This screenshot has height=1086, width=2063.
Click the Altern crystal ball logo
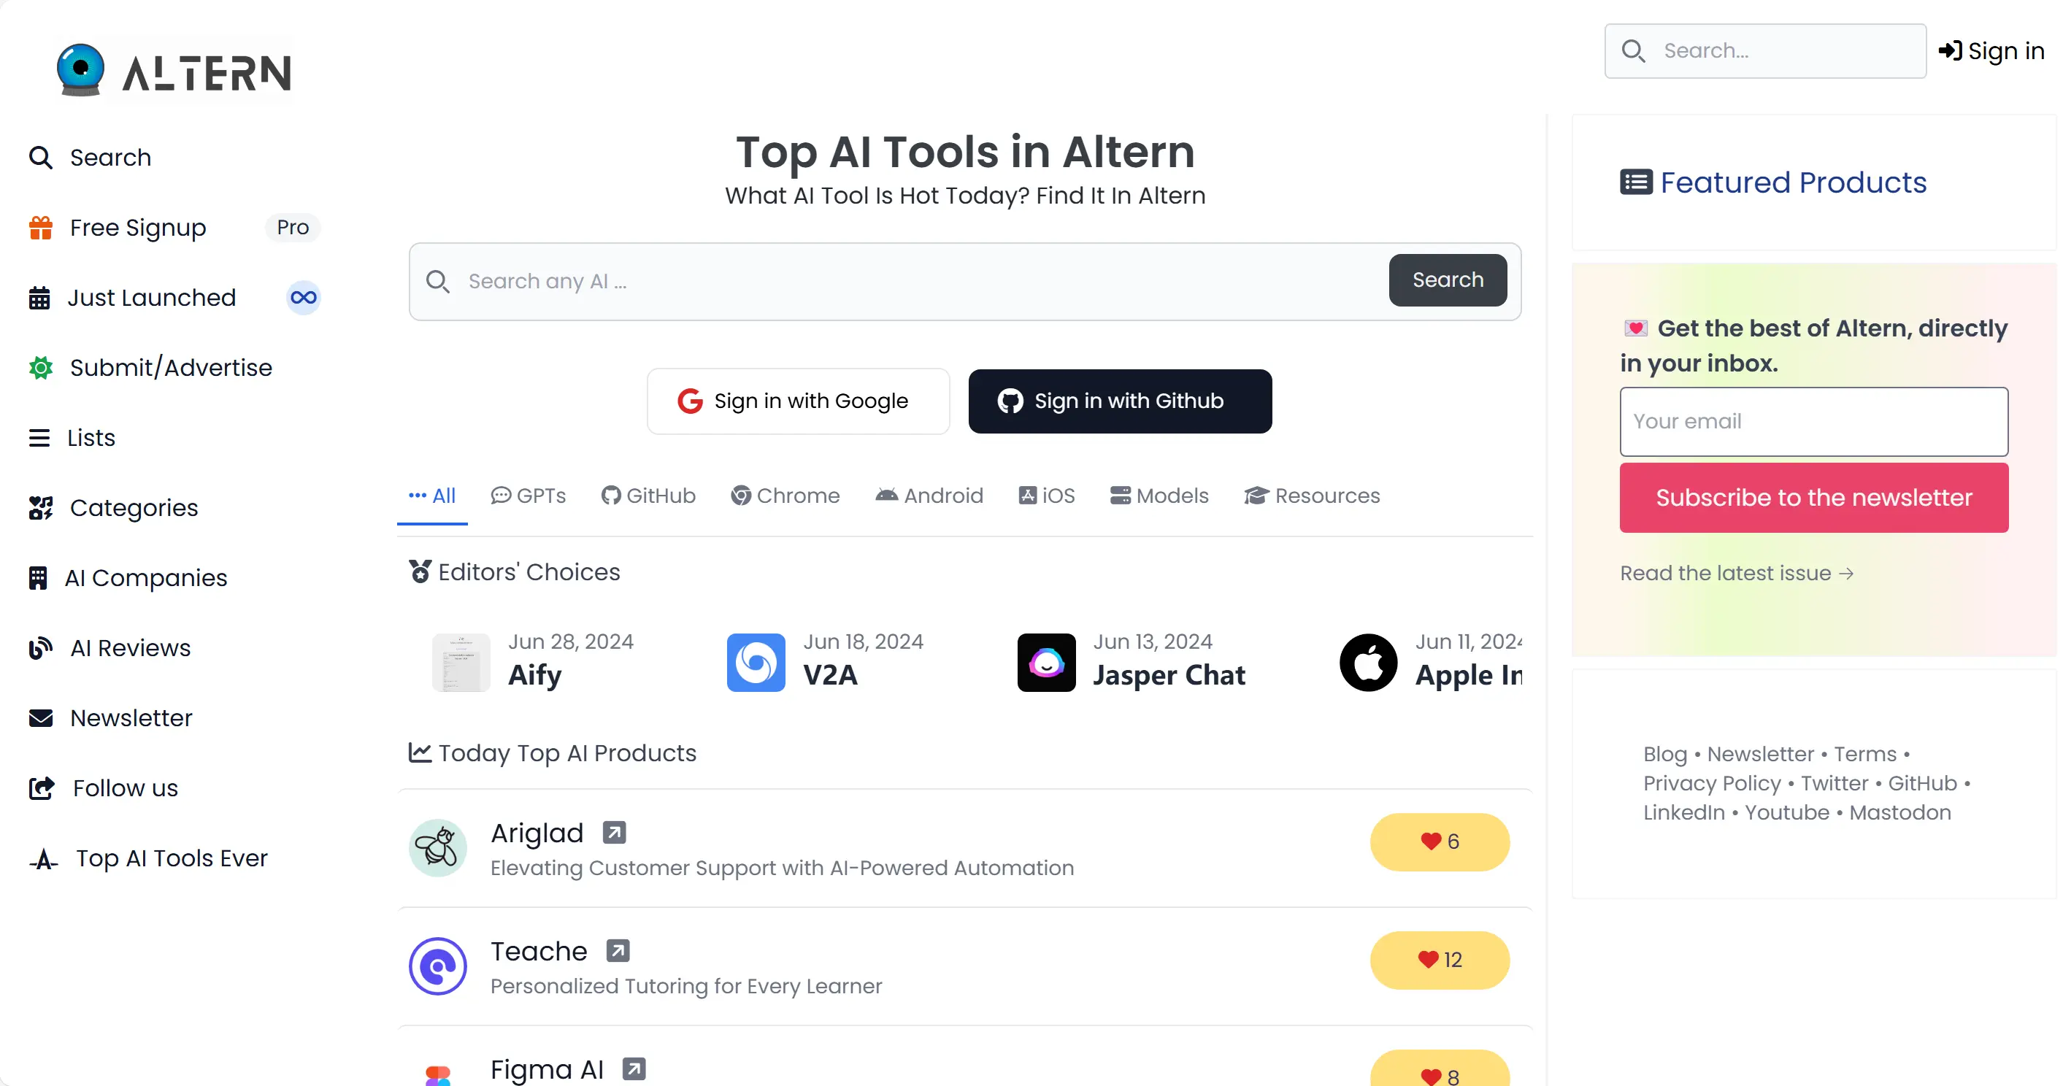click(x=81, y=71)
